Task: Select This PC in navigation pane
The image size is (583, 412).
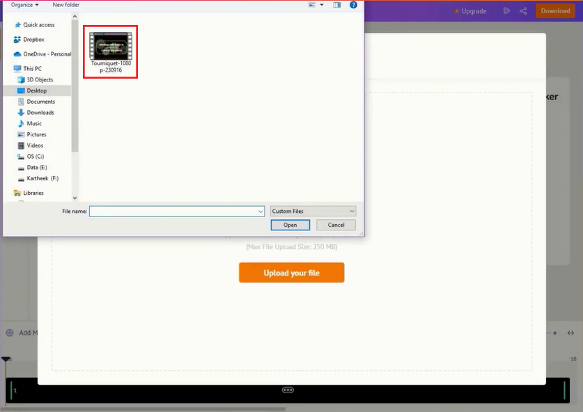Action: pyautogui.click(x=32, y=69)
